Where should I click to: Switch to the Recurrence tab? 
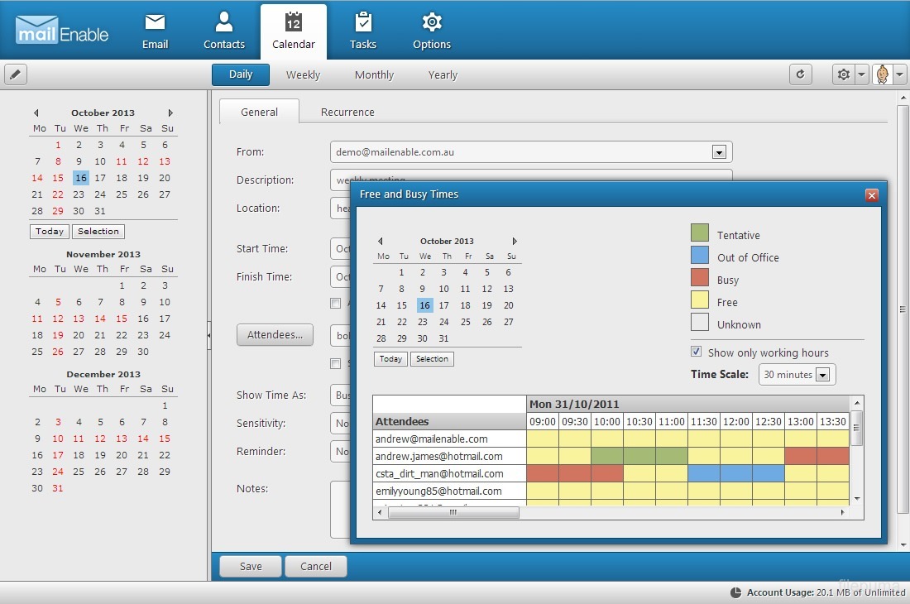coord(347,112)
